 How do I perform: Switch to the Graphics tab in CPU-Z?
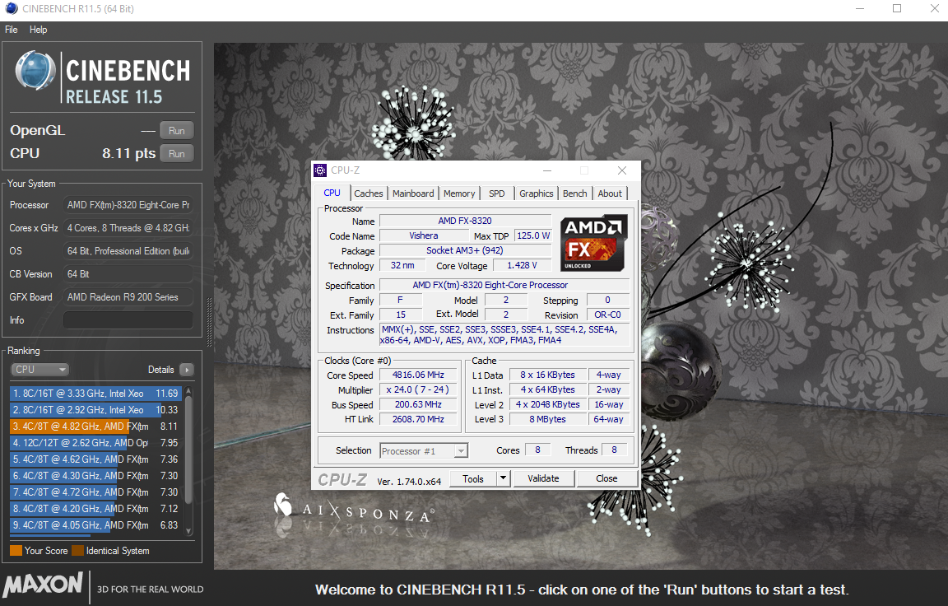[x=537, y=193]
